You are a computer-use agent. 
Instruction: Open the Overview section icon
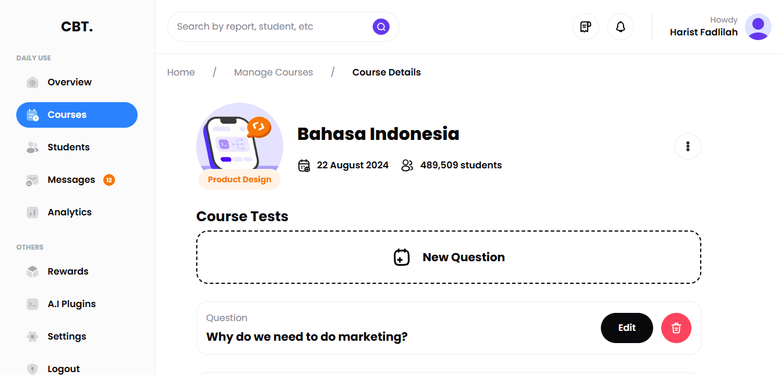click(32, 82)
